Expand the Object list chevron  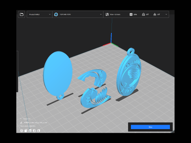coord(21,119)
